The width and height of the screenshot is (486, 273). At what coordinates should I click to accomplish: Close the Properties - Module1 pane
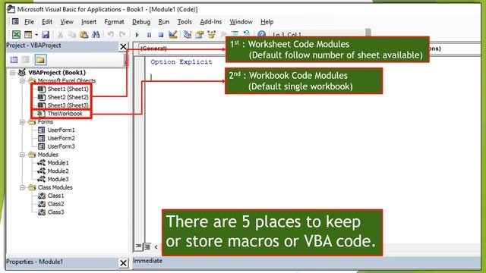[x=123, y=263]
